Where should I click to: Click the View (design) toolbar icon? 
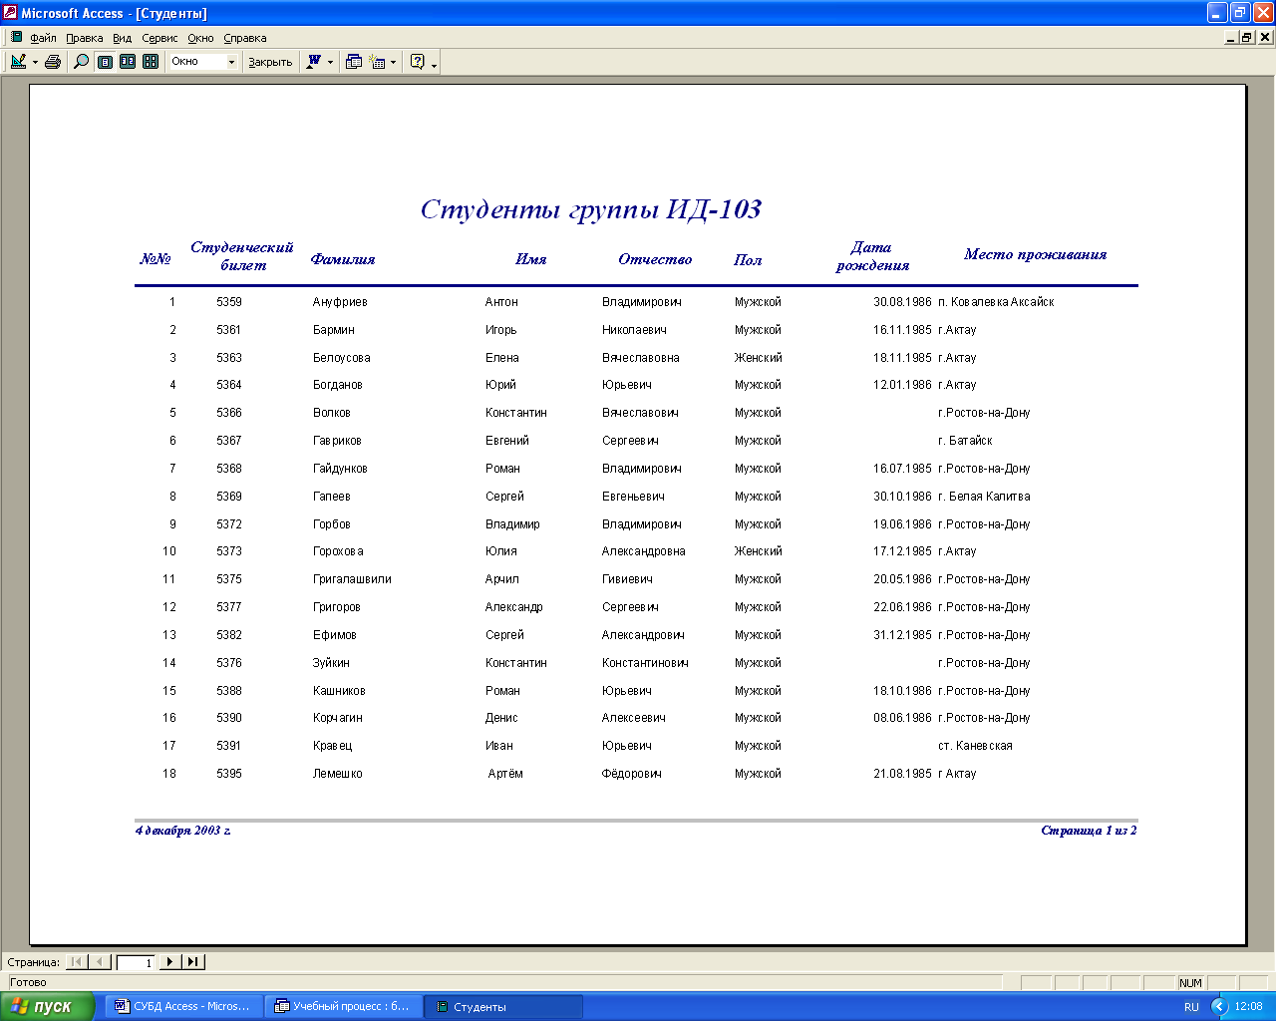click(x=18, y=62)
